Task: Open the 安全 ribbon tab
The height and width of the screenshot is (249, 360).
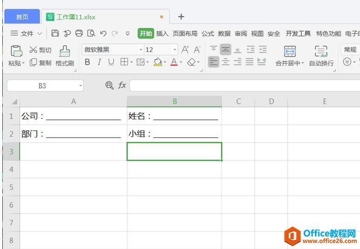Action: [x=274, y=33]
